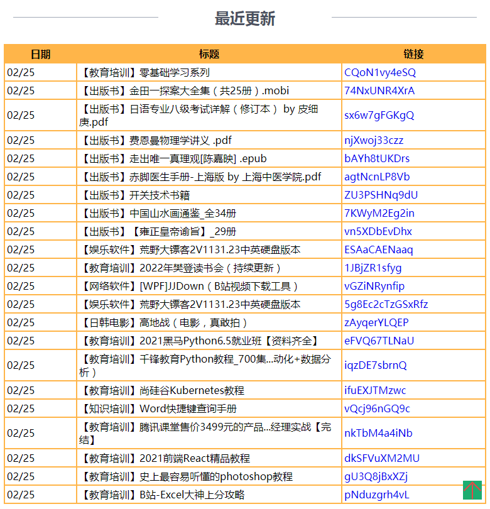The image size is (490, 509).
Task: Select title 零基础学习系列
Action: pos(144,72)
